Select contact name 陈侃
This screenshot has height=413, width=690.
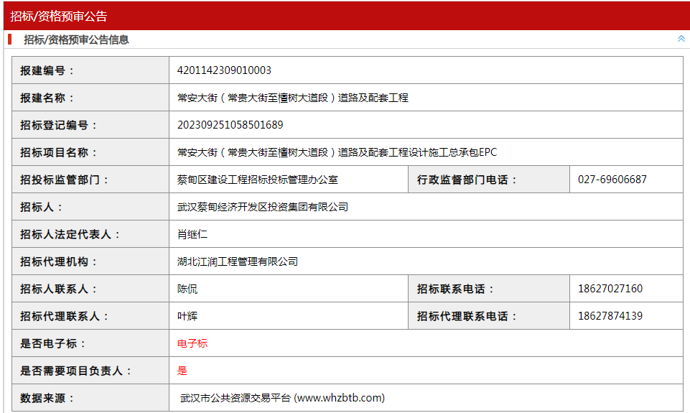pos(187,289)
